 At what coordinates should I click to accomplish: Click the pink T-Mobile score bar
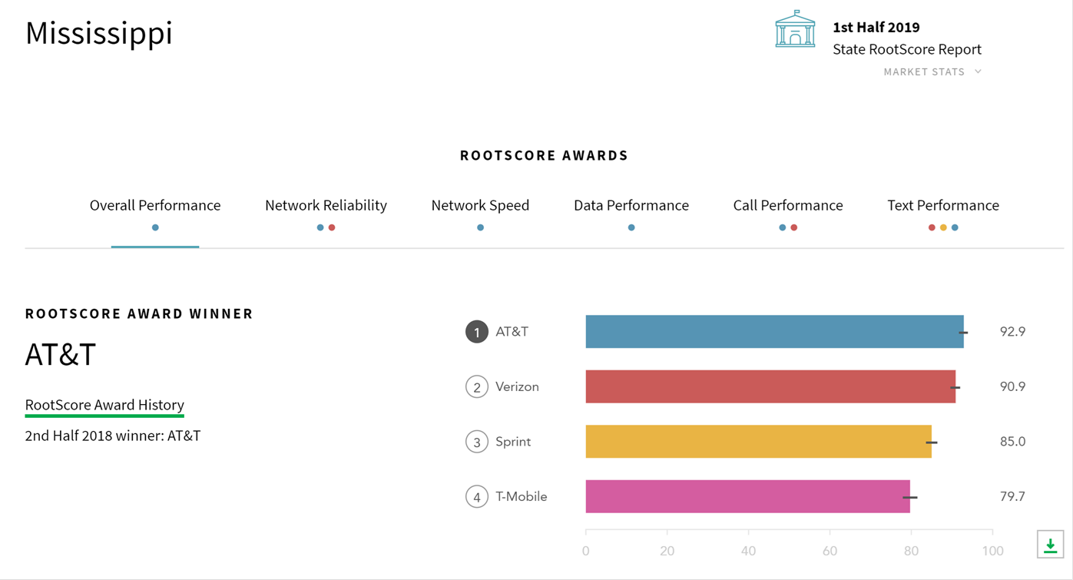pos(747,497)
